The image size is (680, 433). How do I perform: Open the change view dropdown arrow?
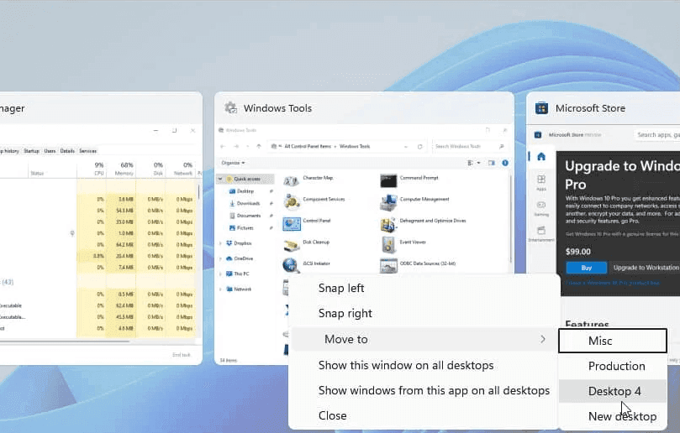coord(479,163)
